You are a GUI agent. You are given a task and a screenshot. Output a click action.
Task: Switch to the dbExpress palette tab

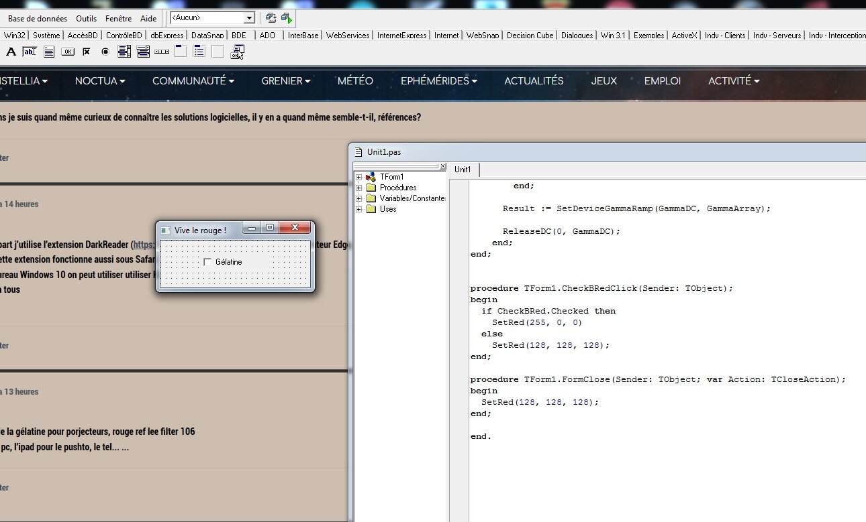(167, 36)
